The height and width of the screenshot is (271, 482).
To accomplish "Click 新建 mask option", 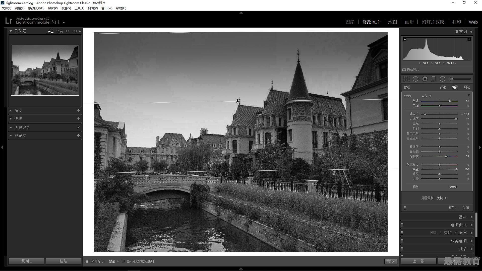I will coord(443,87).
